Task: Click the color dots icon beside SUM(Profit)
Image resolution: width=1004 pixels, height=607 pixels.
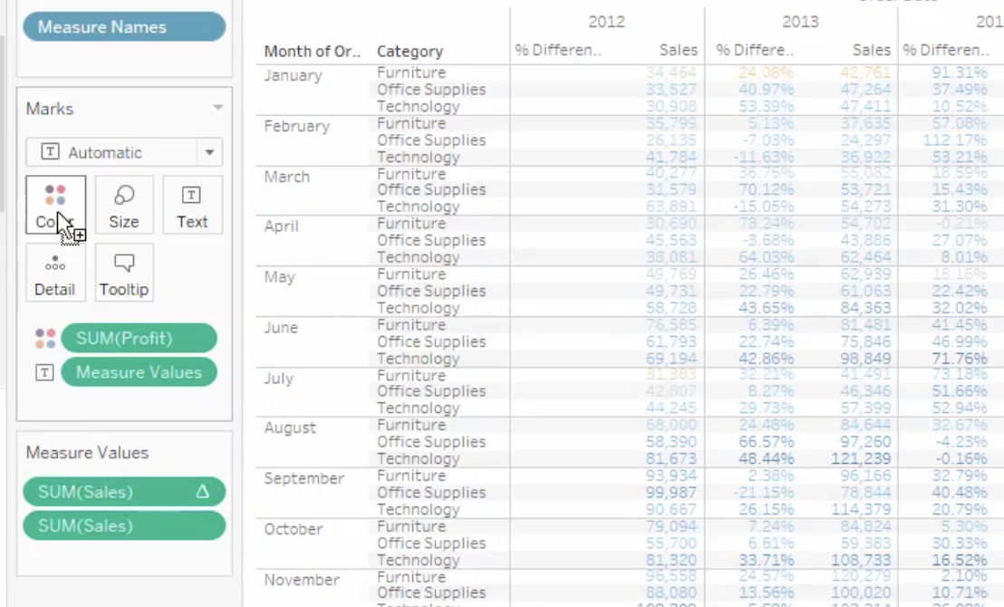Action: click(x=45, y=339)
